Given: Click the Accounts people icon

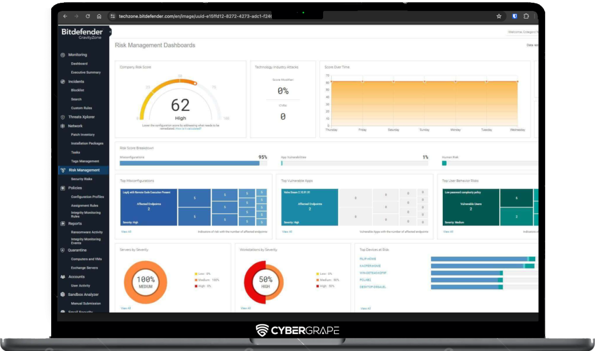Looking at the screenshot, I should pyautogui.click(x=63, y=277).
